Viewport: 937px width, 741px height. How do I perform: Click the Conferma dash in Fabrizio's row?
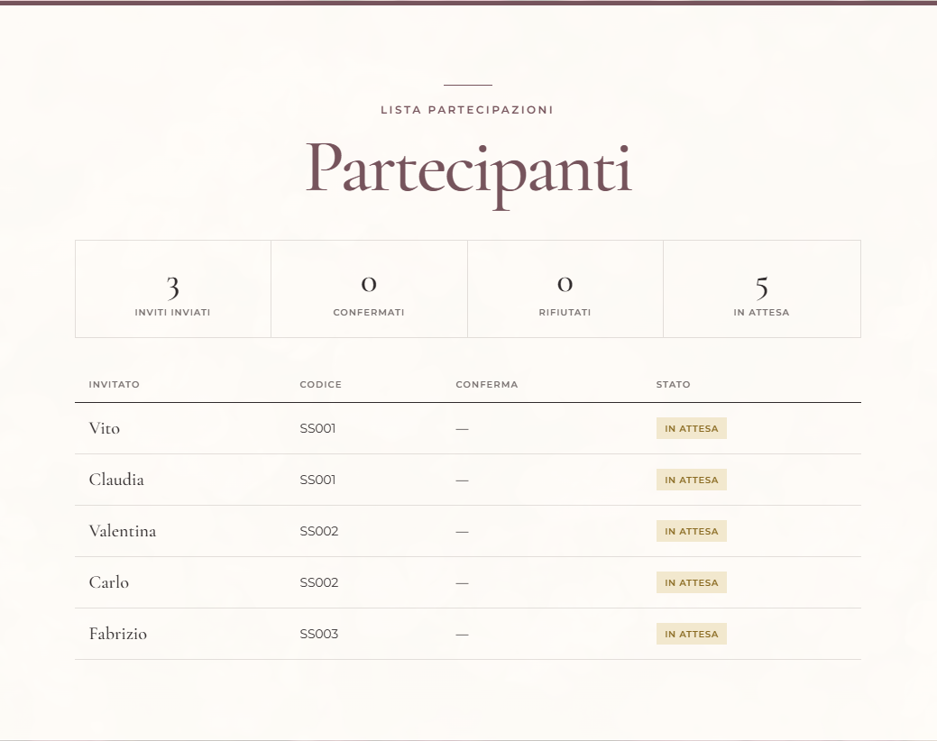click(462, 635)
